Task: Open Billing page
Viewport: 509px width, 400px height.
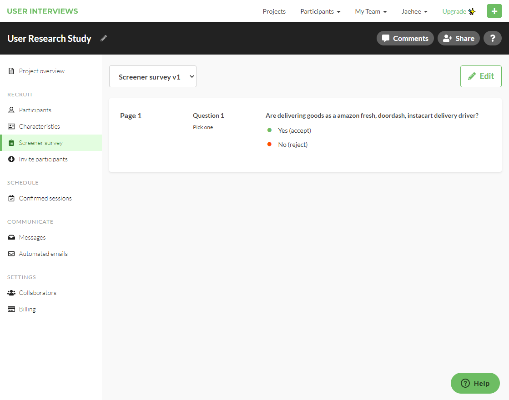Action: (x=51, y=309)
